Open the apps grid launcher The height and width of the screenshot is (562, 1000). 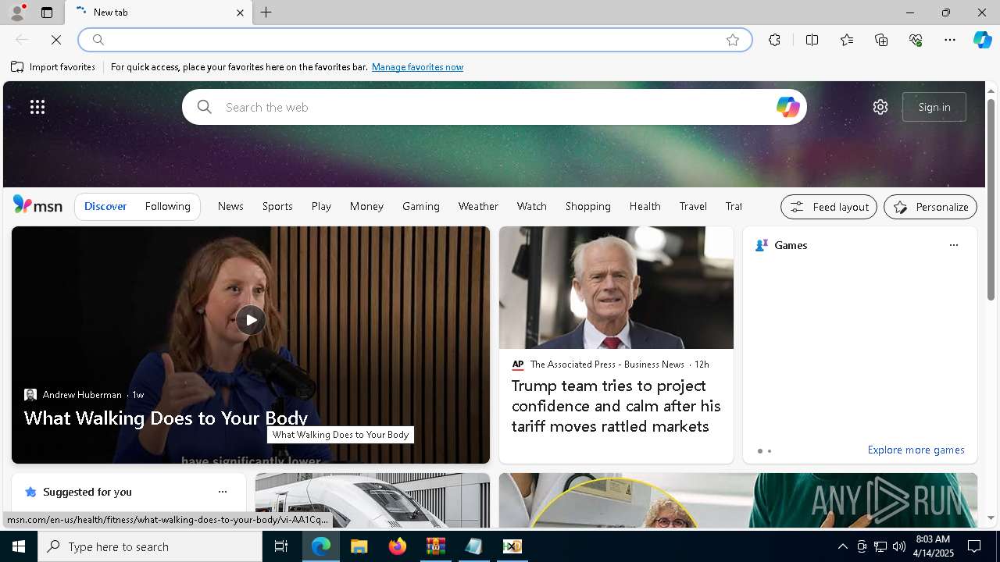point(37,107)
